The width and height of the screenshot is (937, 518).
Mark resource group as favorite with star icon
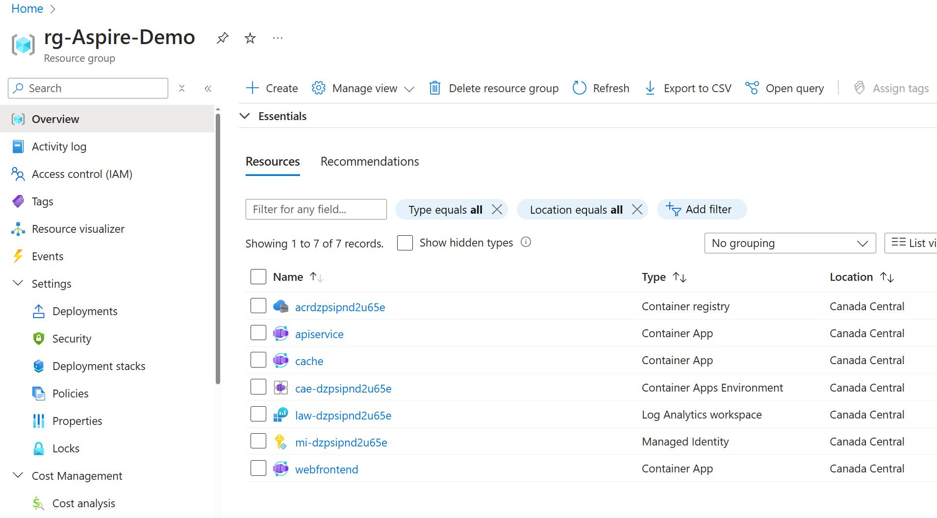250,38
